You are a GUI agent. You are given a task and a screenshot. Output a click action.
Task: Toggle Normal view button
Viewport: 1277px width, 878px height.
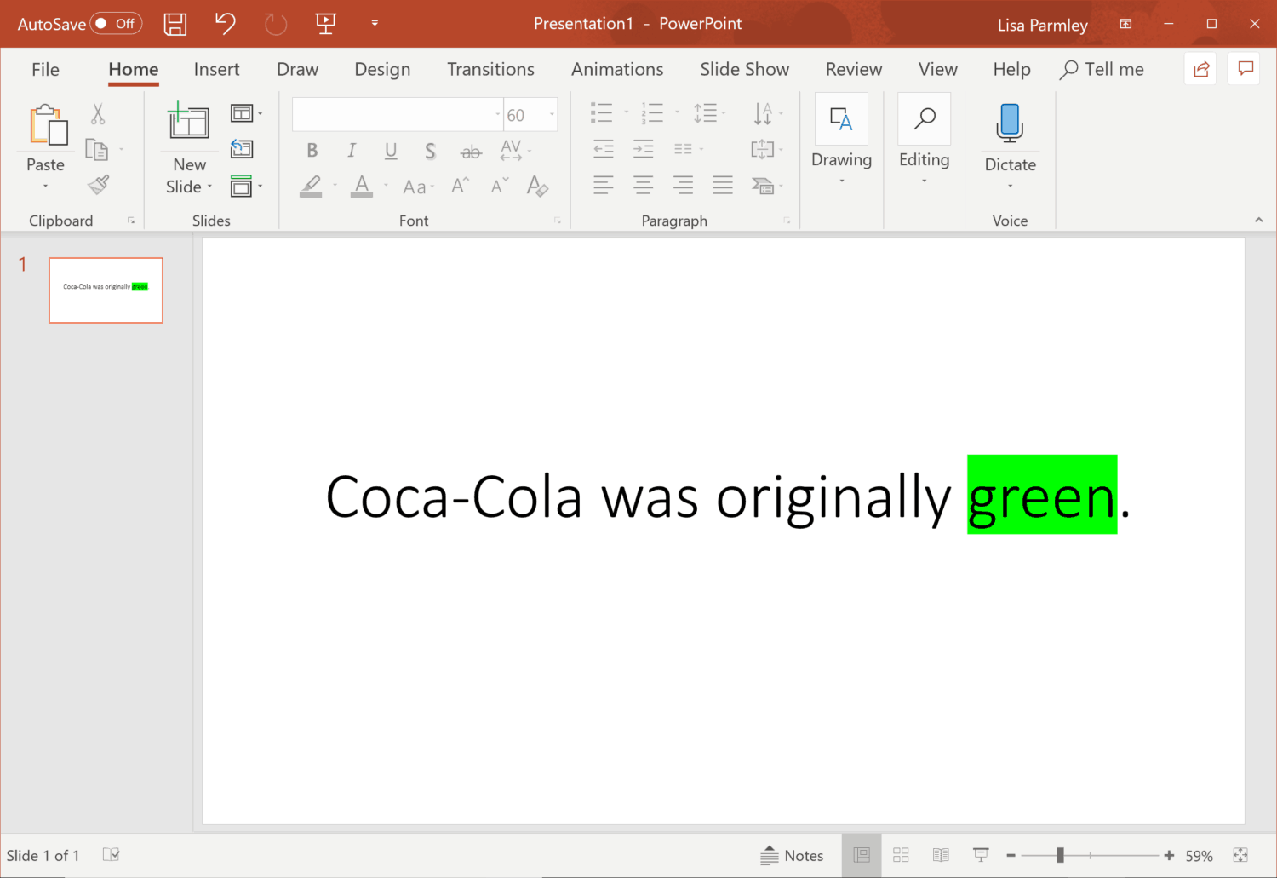[862, 855]
